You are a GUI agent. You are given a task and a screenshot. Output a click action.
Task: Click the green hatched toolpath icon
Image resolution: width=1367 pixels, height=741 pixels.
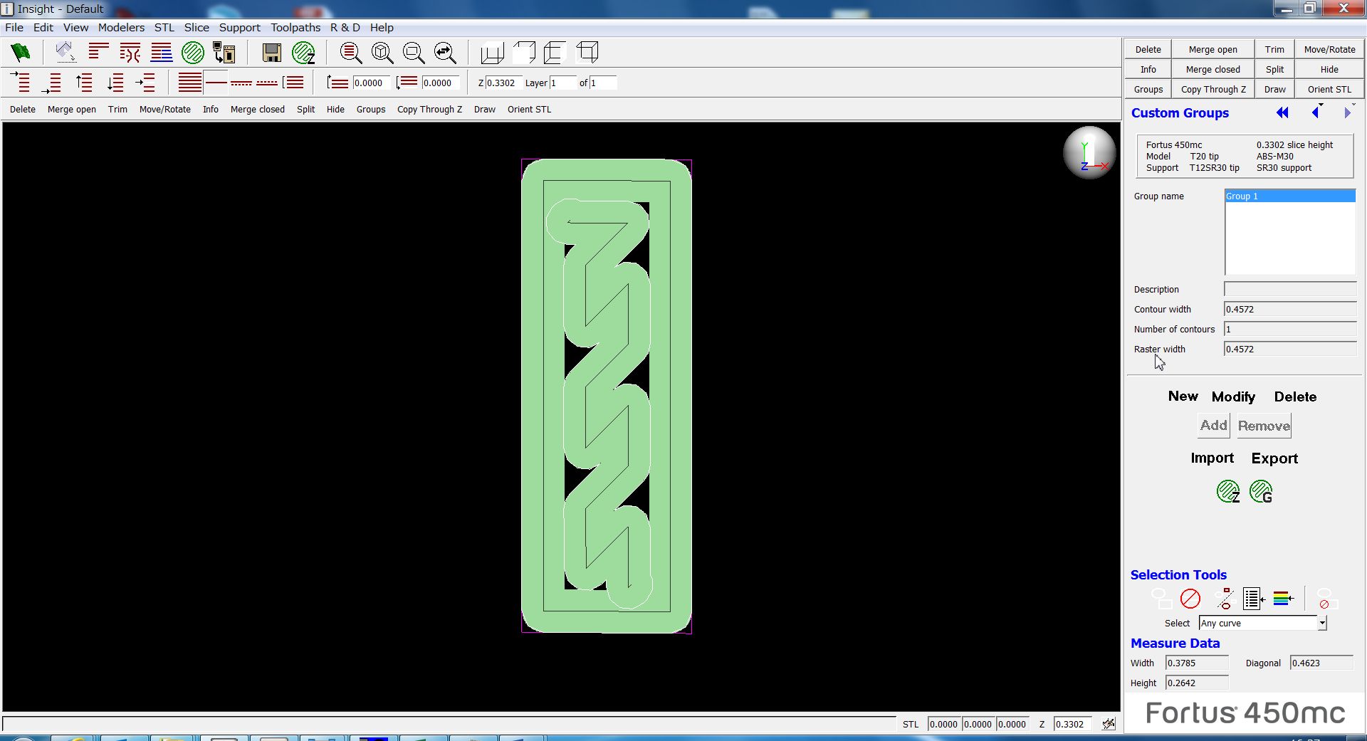pos(193,53)
